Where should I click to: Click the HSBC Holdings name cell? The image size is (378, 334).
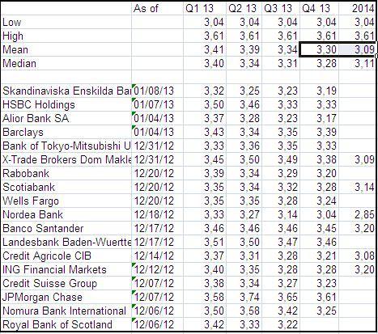click(x=66, y=104)
